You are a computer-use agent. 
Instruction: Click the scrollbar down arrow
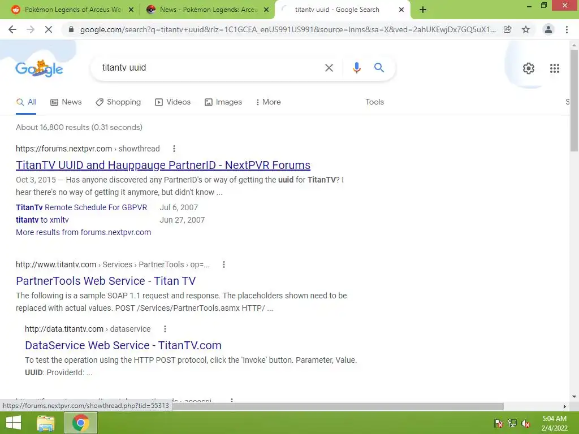tap(574, 397)
